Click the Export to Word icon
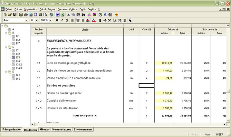231x137 pixels. point(58,15)
